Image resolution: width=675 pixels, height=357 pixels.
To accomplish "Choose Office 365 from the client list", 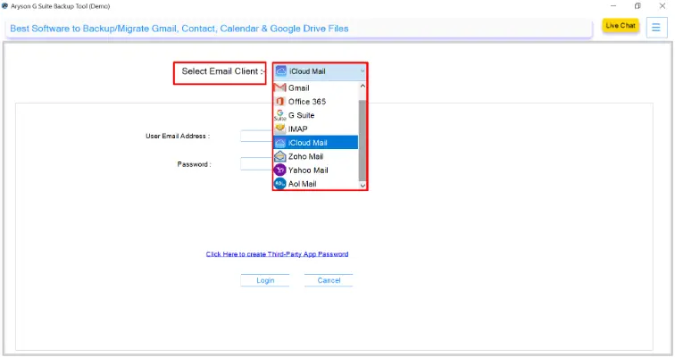I will coord(316,102).
